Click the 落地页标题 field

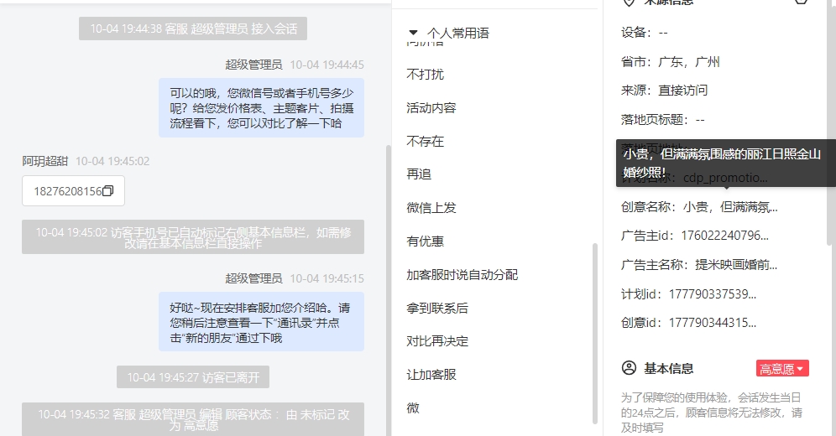click(x=663, y=120)
